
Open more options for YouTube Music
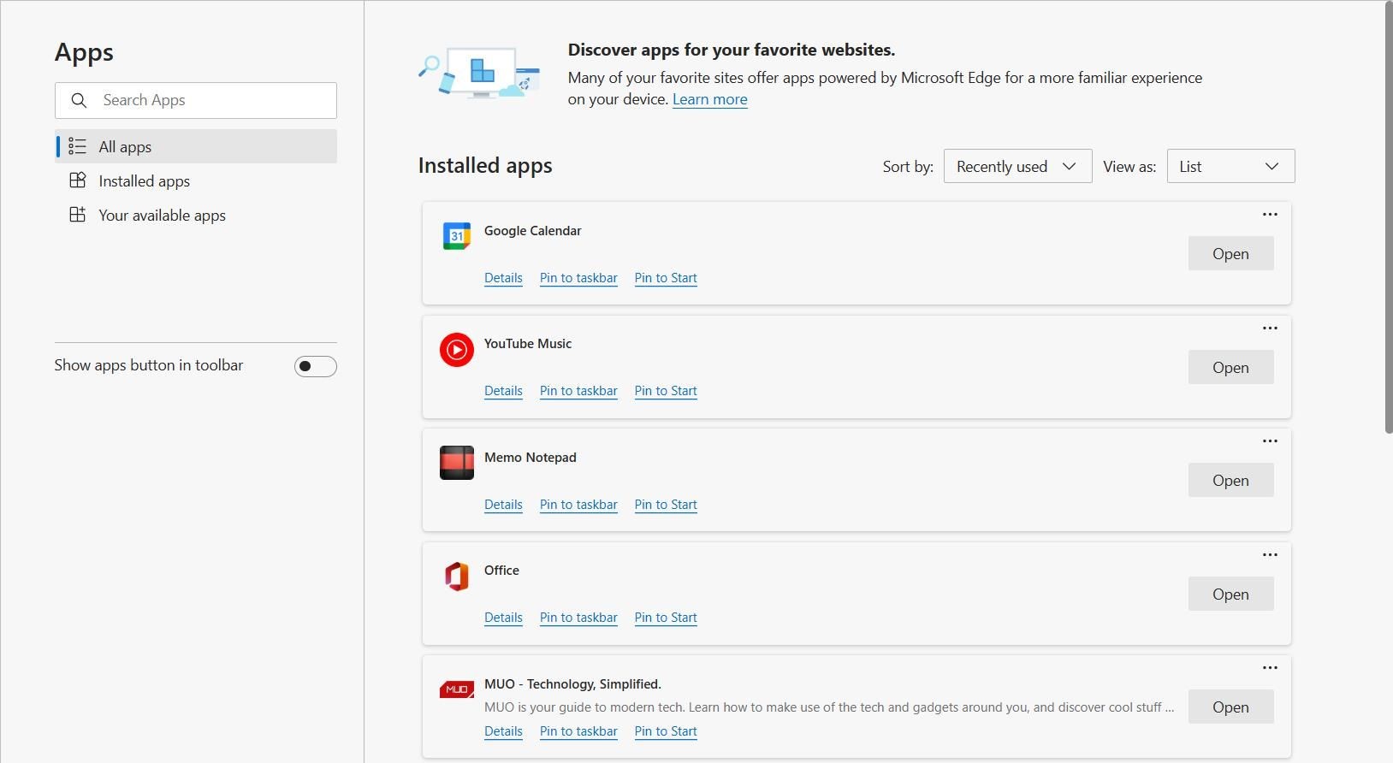(1270, 328)
